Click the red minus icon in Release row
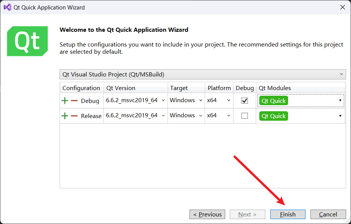This screenshot has width=351, height=224. (x=74, y=116)
